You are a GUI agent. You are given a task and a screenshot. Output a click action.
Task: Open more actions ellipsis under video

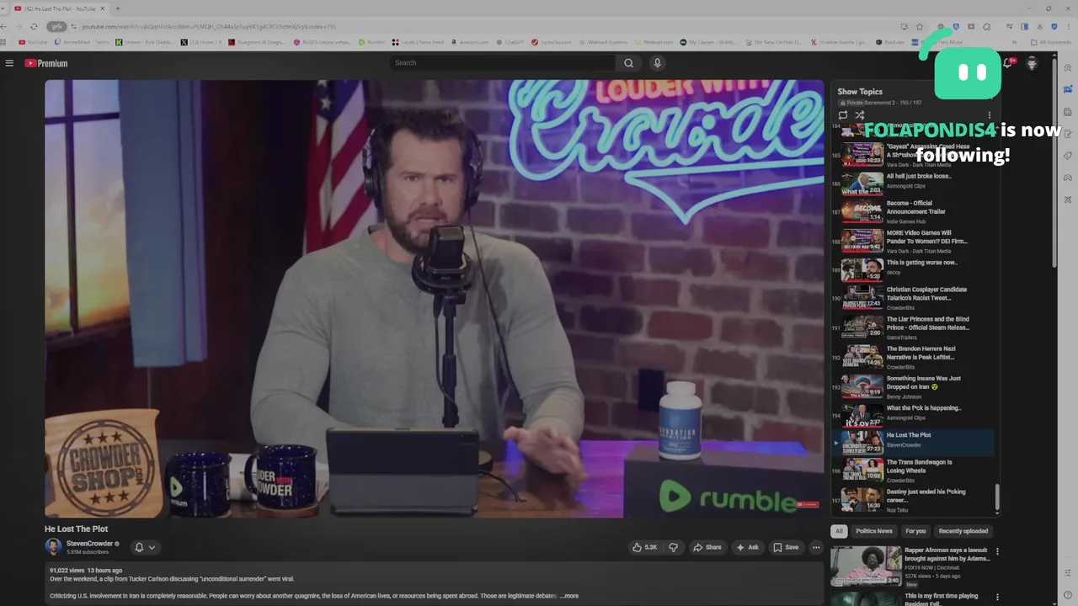tap(816, 547)
